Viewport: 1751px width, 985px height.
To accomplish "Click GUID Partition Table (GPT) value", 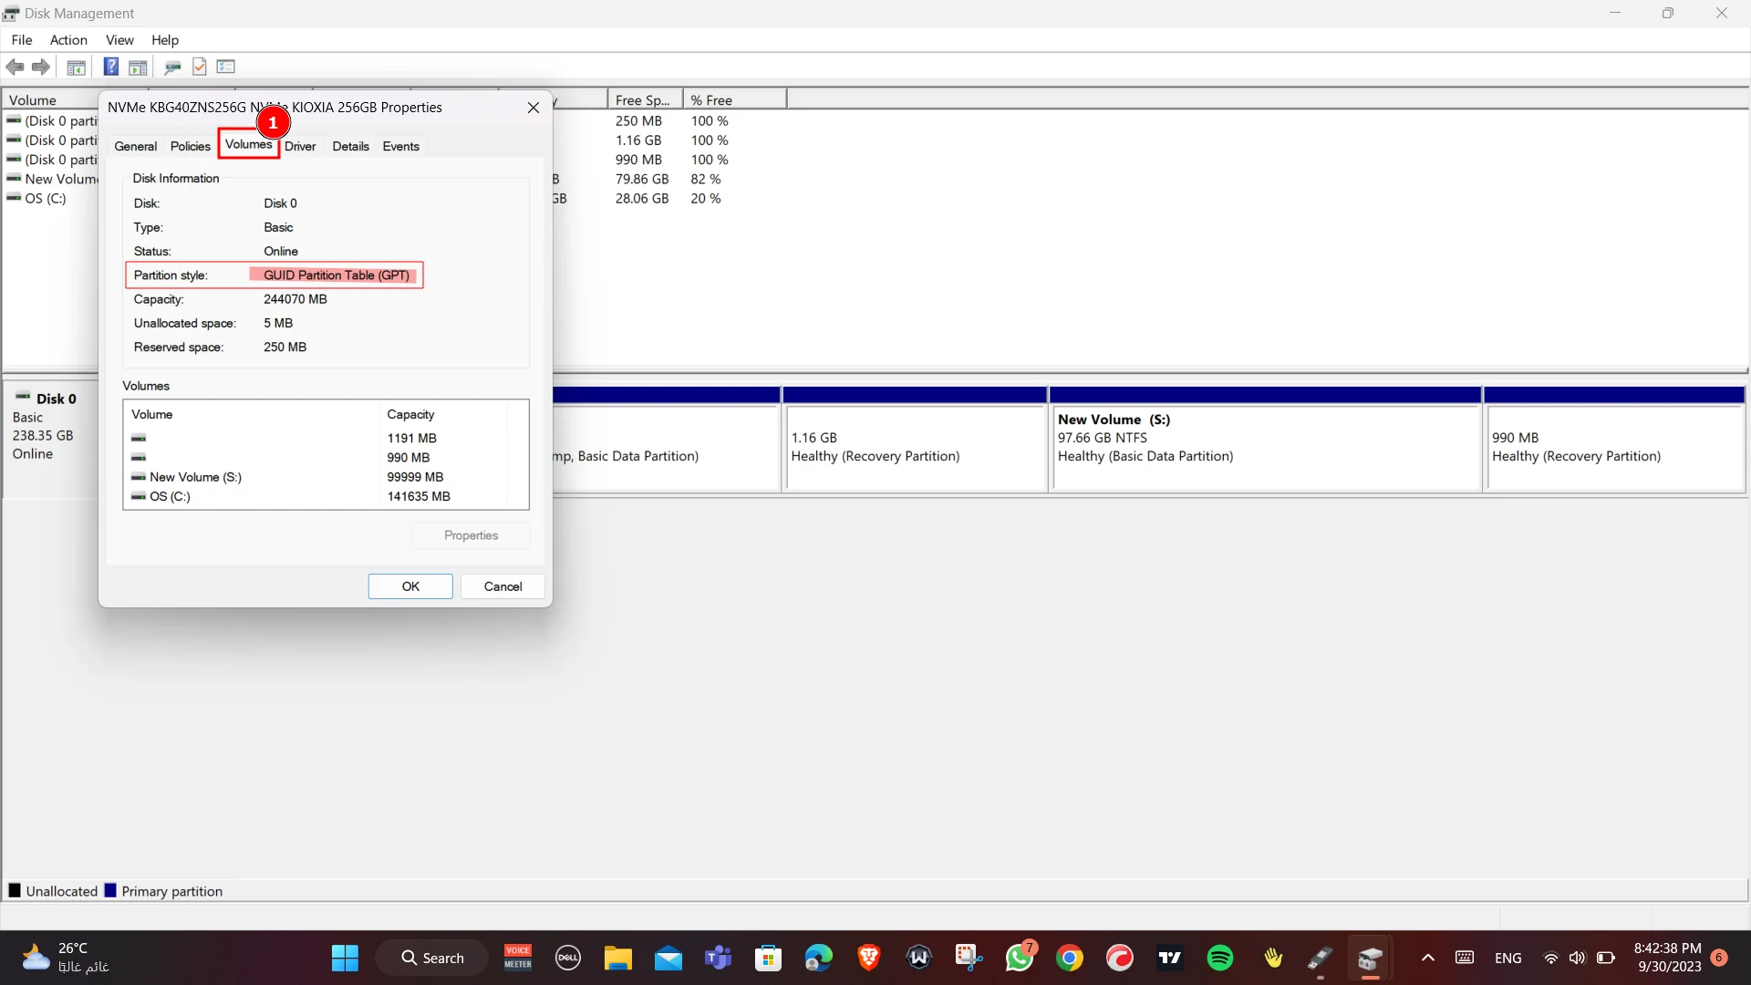I will click(337, 275).
